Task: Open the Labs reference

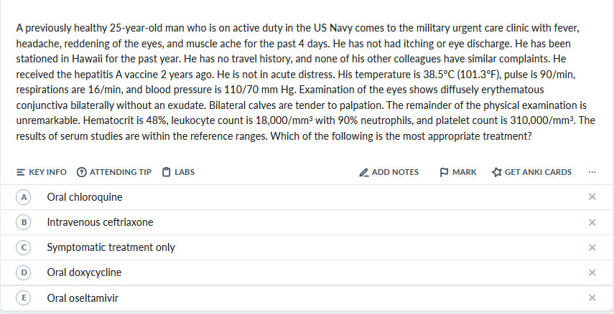Action: pos(179,172)
